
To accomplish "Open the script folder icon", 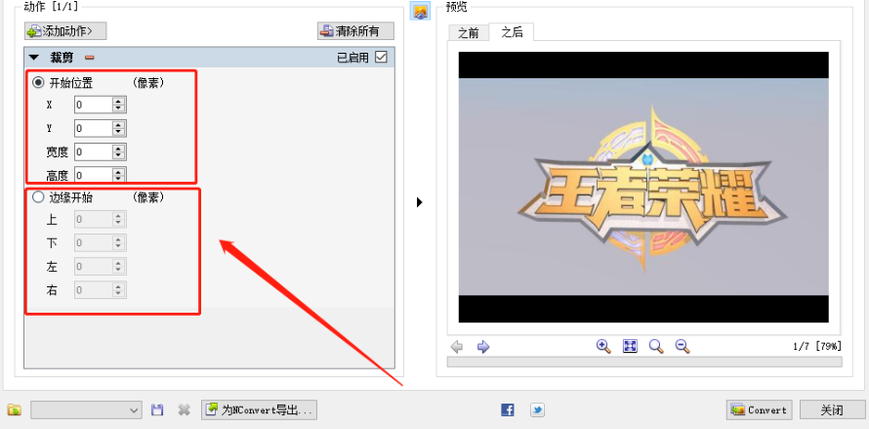I will pos(15,410).
